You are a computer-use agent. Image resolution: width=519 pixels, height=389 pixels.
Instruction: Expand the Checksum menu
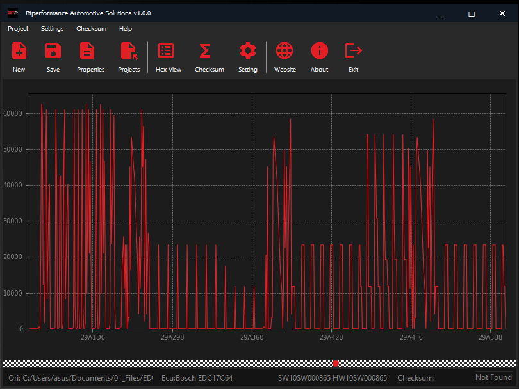click(91, 29)
